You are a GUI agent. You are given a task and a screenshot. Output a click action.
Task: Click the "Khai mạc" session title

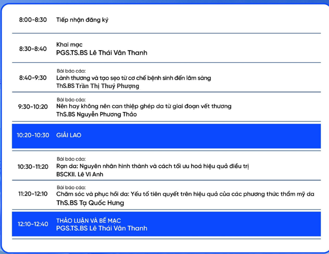tap(69, 45)
